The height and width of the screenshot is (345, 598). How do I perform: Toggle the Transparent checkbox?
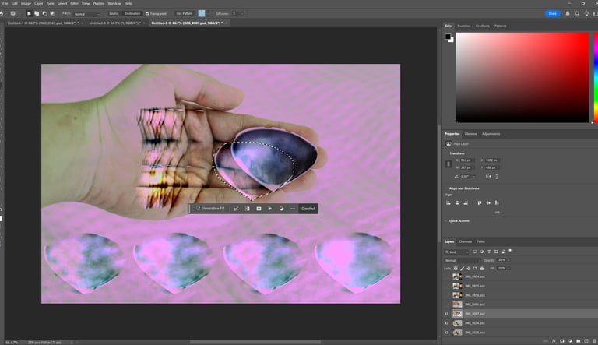click(146, 13)
